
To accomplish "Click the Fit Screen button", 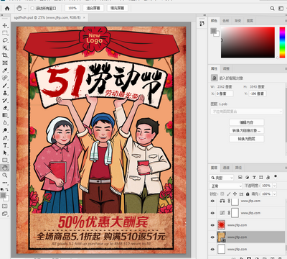I will [x=93, y=8].
